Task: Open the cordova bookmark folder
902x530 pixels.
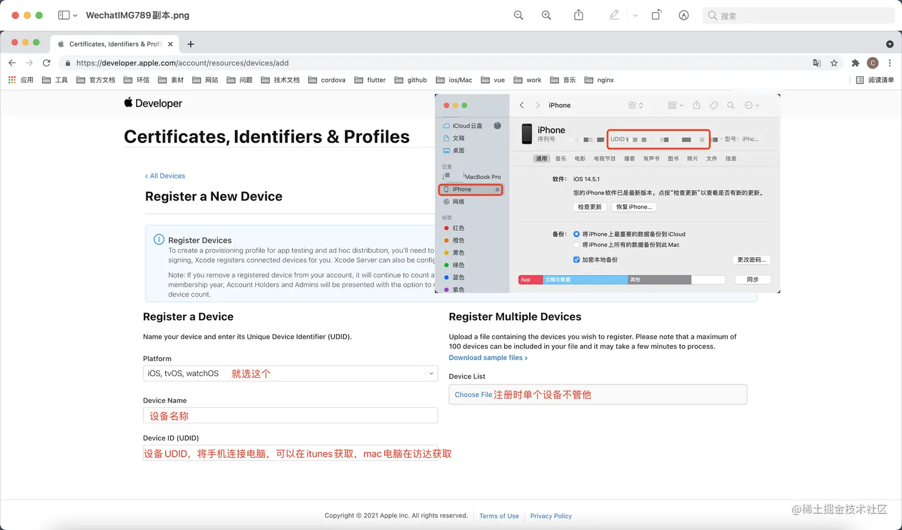Action: point(326,80)
